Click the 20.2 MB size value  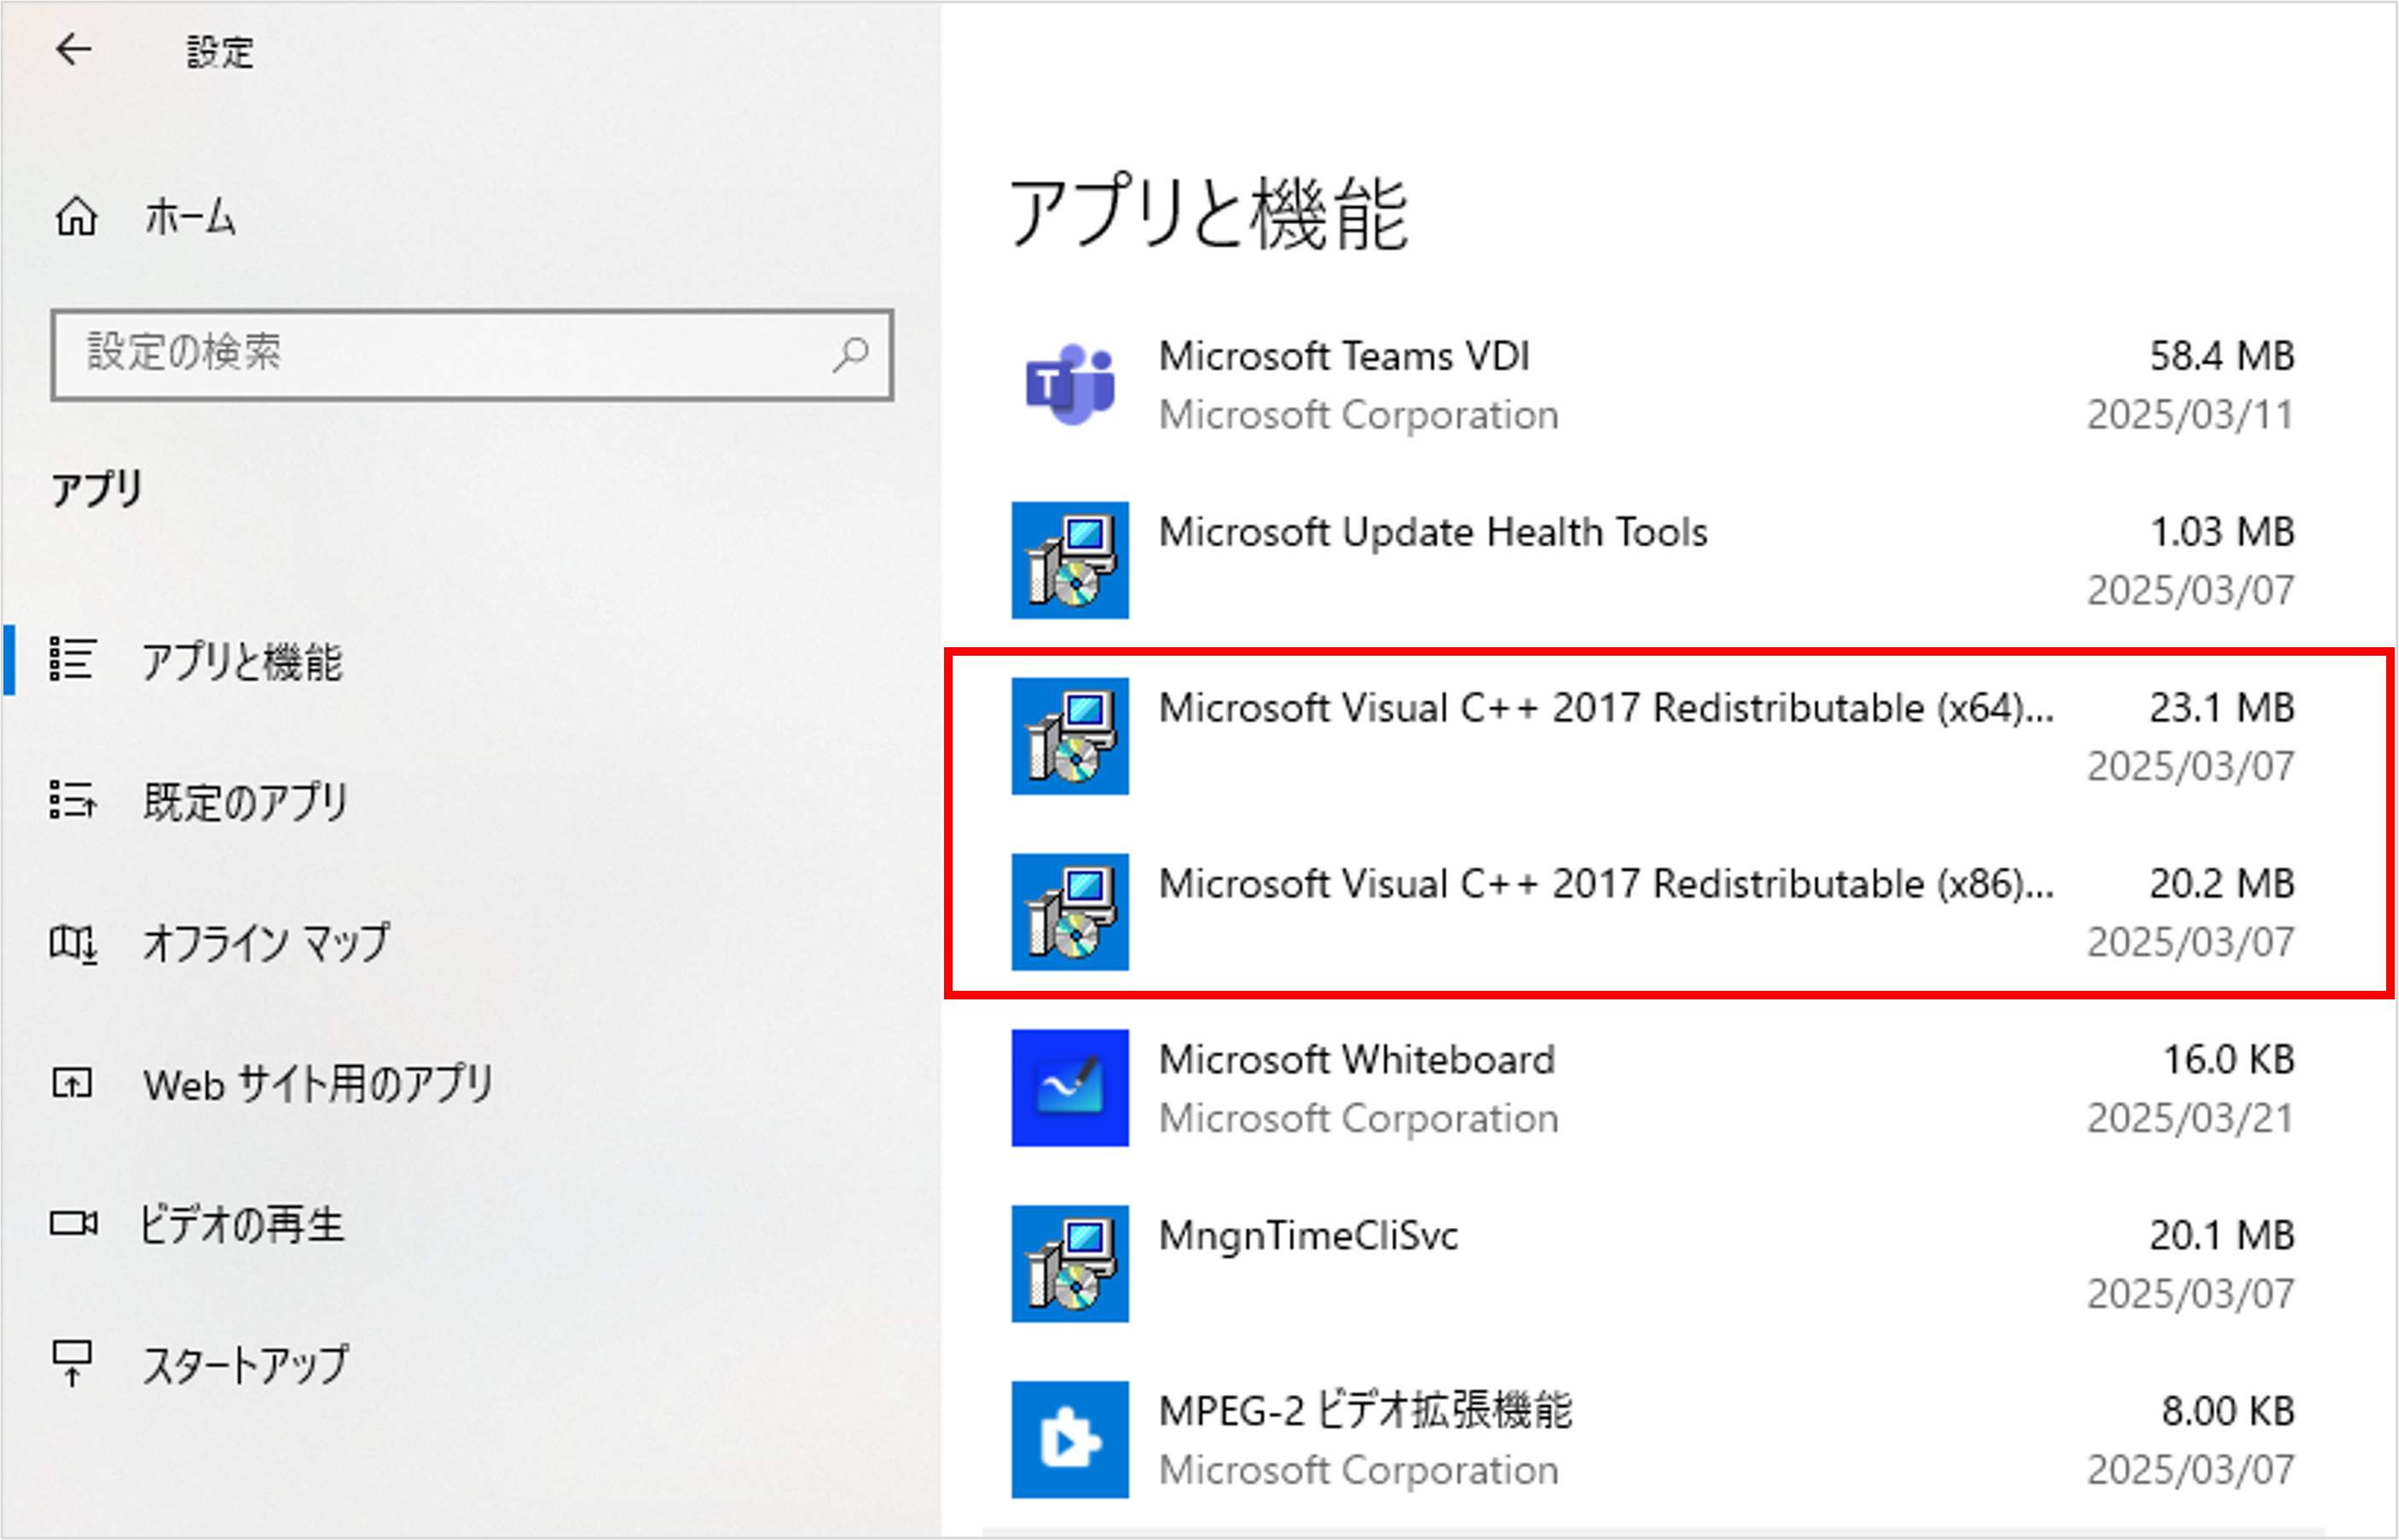click(x=2222, y=884)
